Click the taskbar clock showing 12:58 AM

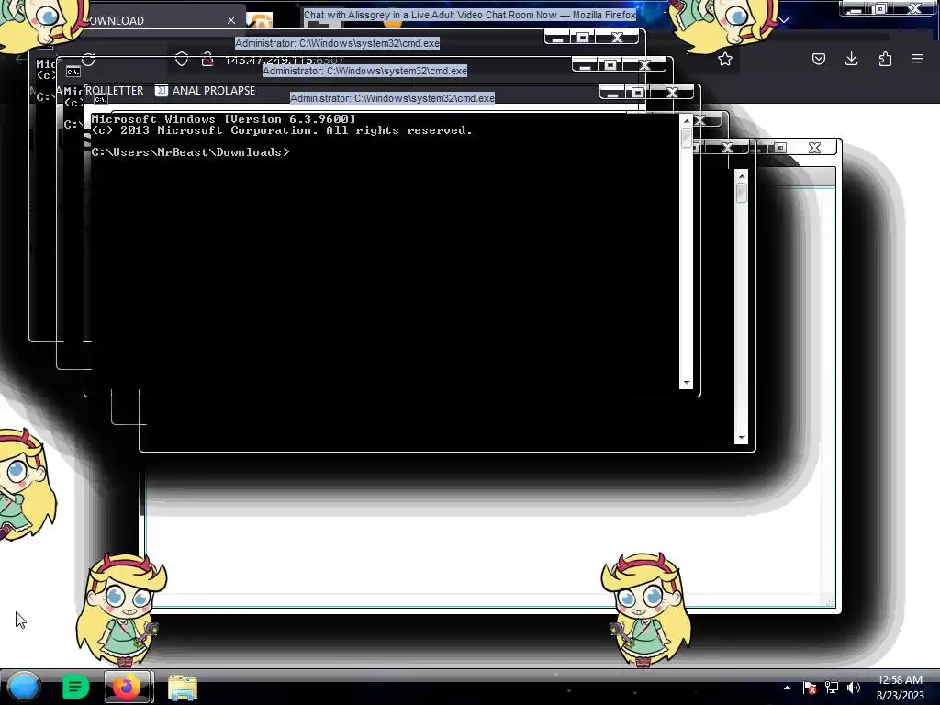900,688
